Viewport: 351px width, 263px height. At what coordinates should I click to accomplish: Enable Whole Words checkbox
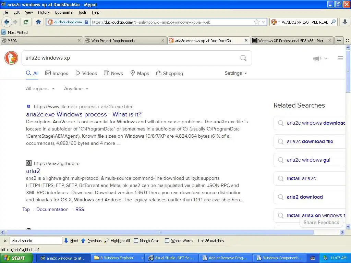coord(167,241)
